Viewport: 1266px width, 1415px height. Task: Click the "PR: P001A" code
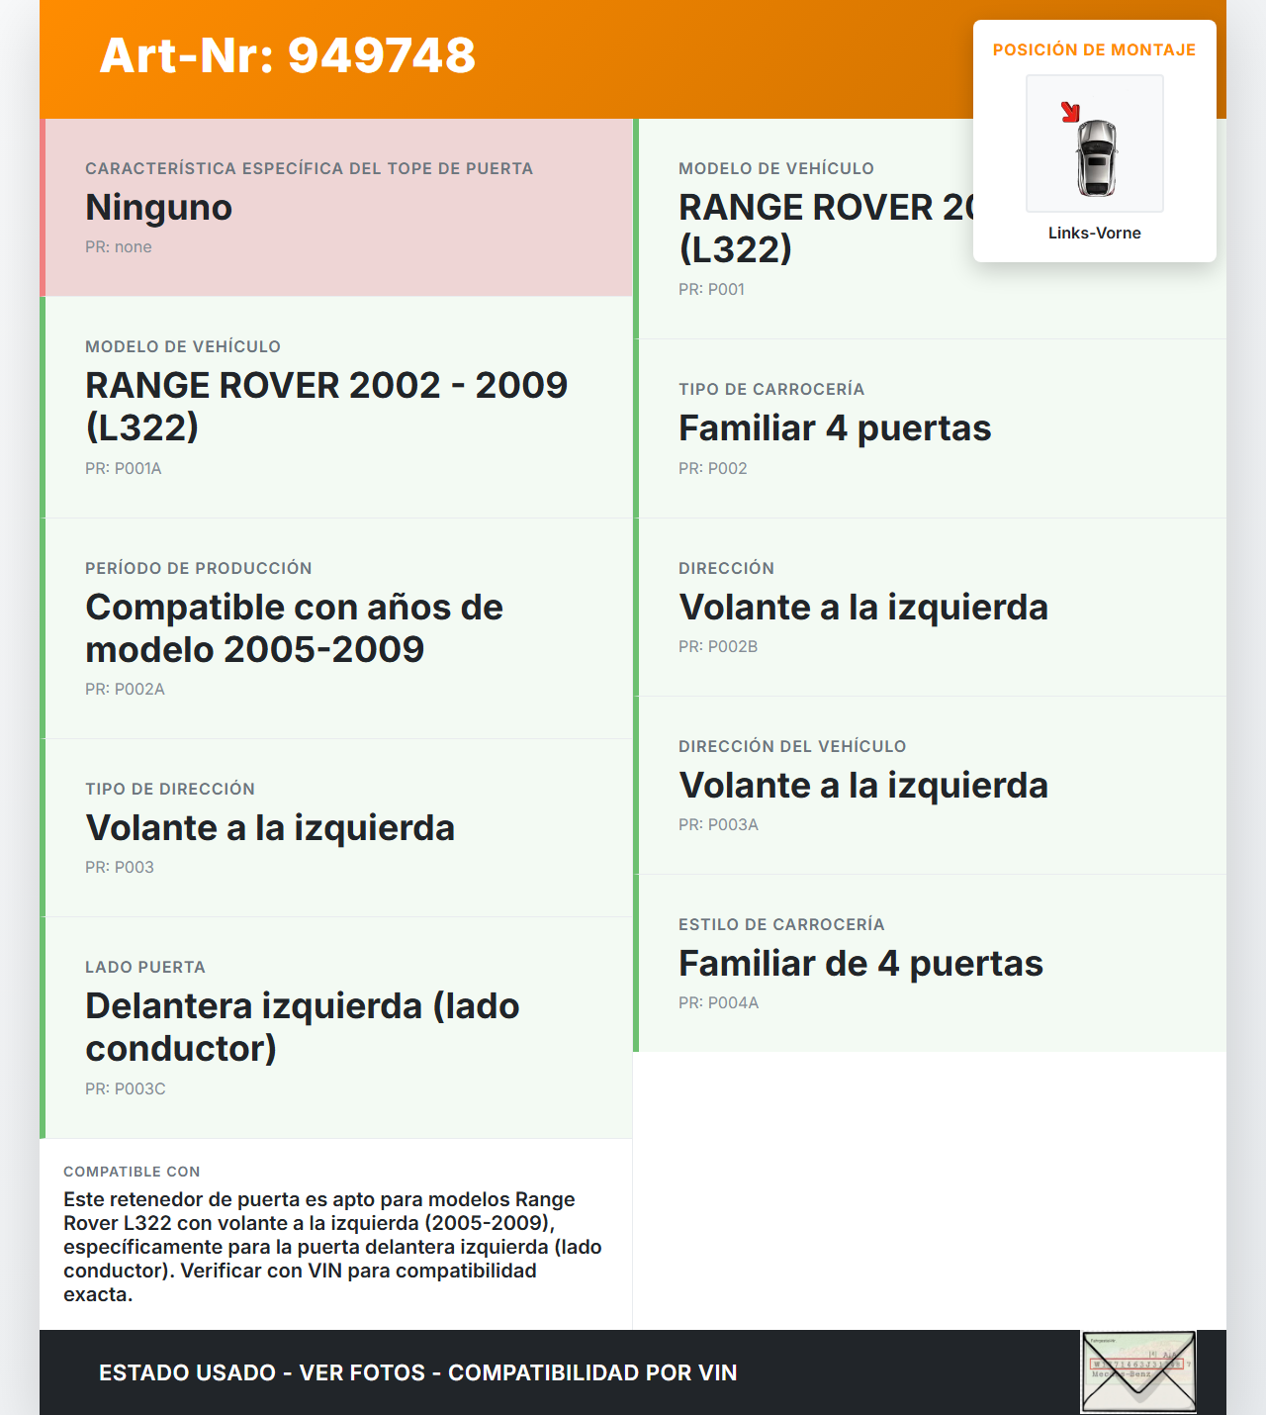[124, 468]
